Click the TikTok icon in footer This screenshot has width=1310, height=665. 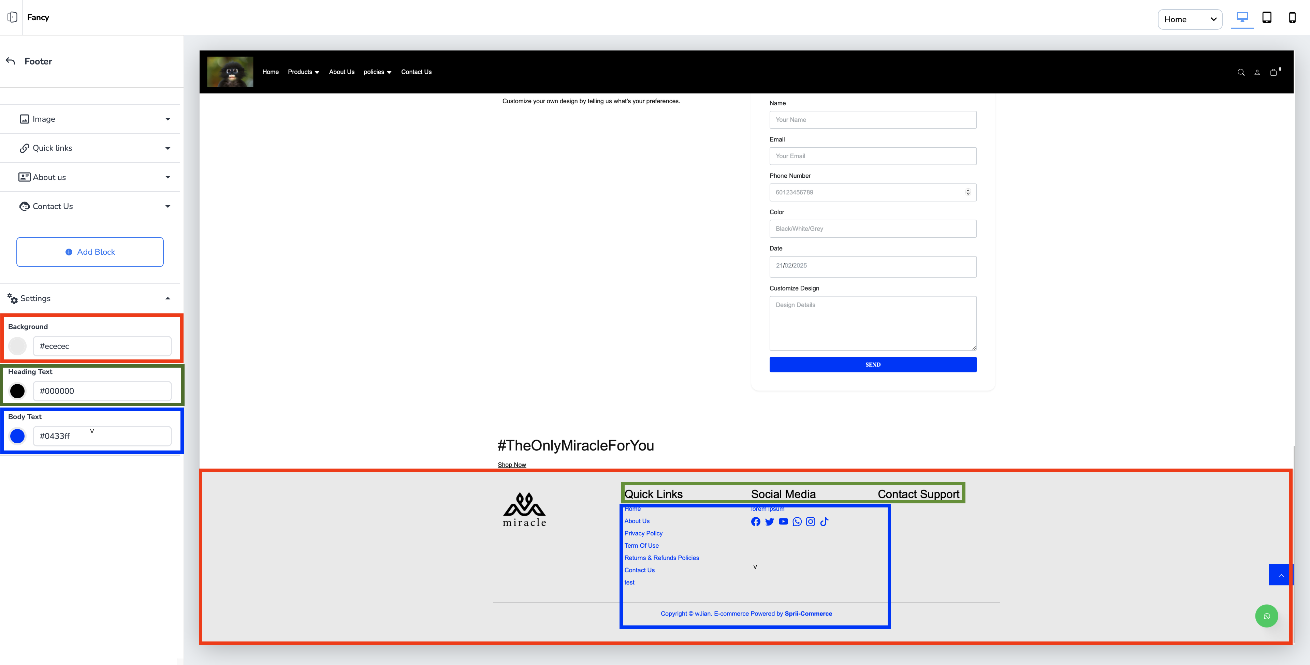coord(824,522)
